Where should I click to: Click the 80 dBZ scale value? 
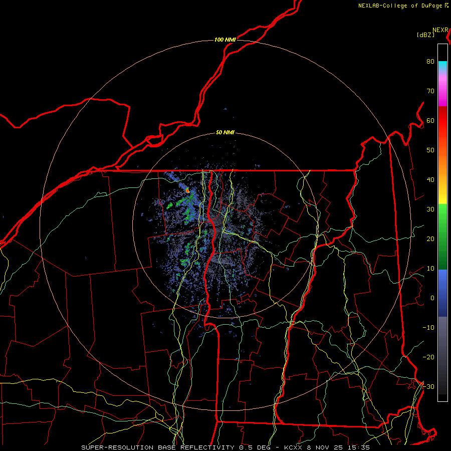pos(430,62)
